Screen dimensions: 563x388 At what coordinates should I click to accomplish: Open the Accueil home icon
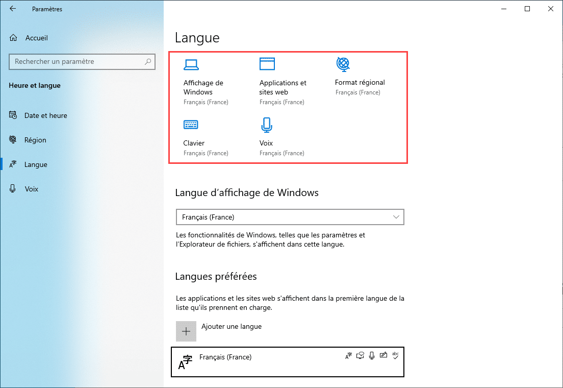click(13, 38)
